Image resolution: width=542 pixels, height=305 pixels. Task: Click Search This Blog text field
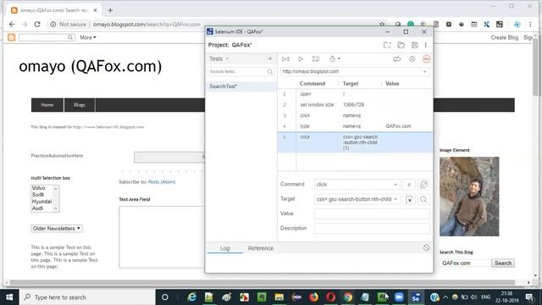[465, 263]
